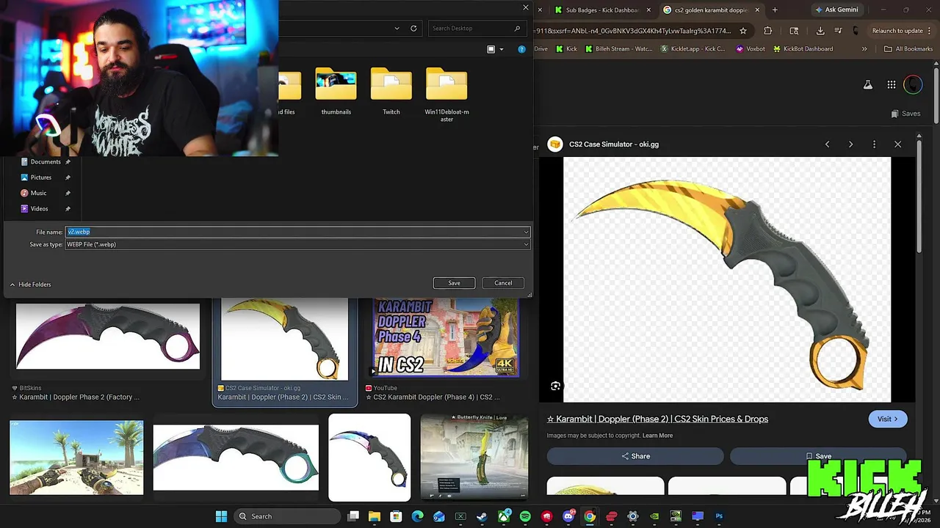Open the Google account avatar
This screenshot has height=528, width=940.
coord(913,84)
